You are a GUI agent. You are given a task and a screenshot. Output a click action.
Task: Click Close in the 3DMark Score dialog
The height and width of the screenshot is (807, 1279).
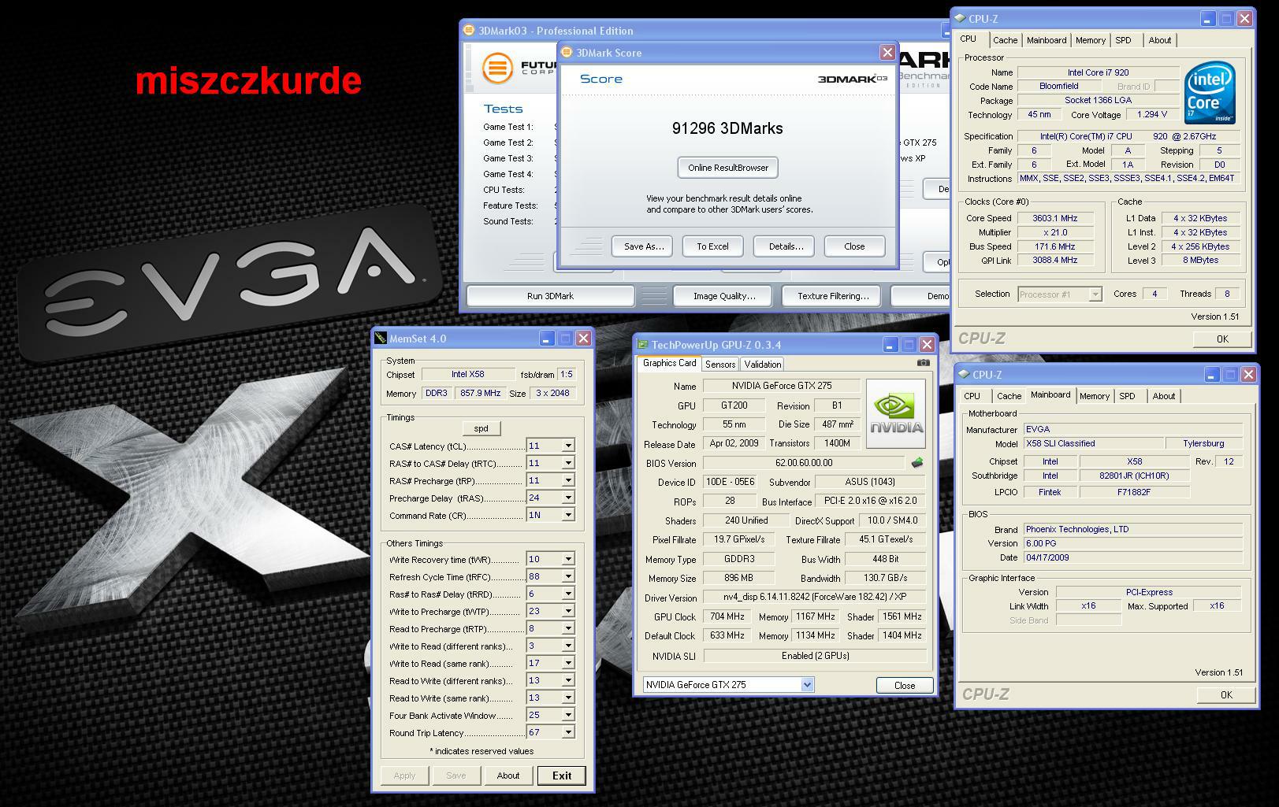854,246
